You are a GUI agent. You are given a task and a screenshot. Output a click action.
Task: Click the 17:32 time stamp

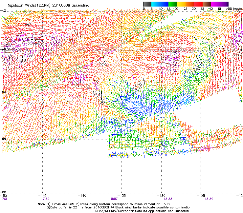point(45,199)
